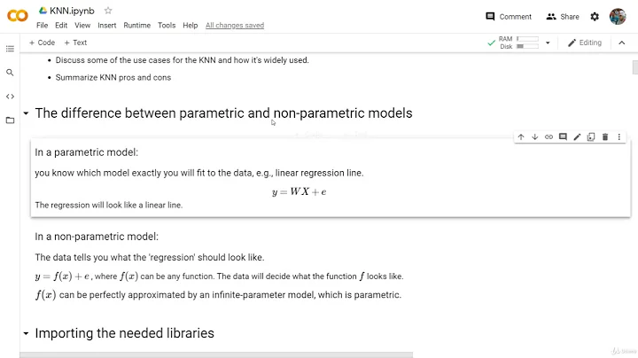Screen dimensions: 638x358
Task: Open the code snippets panel
Action: point(10,97)
